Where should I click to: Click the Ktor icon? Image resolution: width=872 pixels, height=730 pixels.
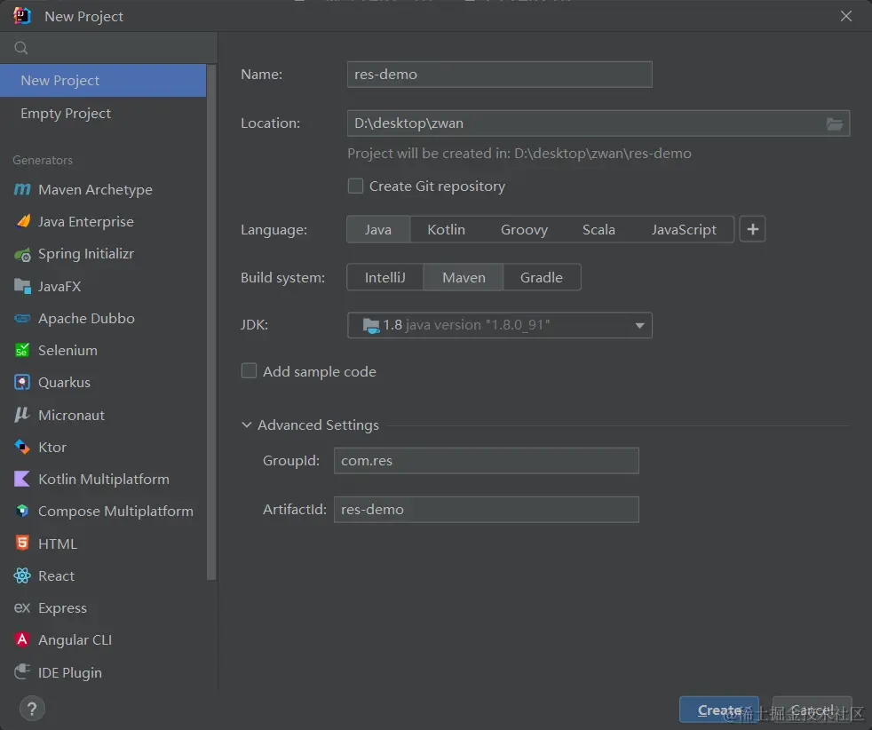click(x=22, y=447)
